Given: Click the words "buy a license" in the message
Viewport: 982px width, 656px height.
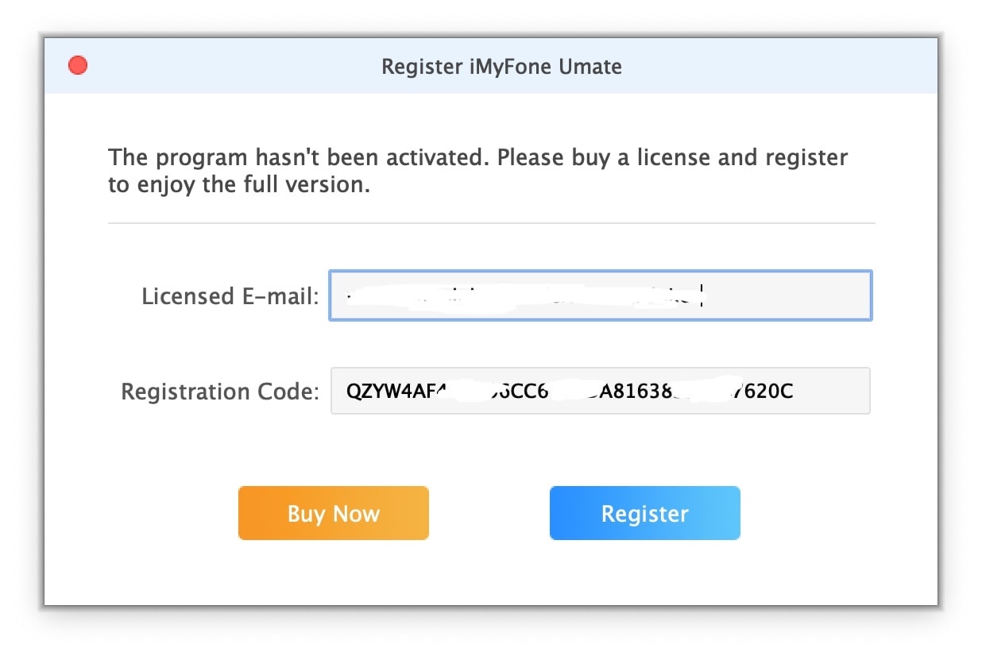Looking at the screenshot, I should pyautogui.click(x=641, y=157).
